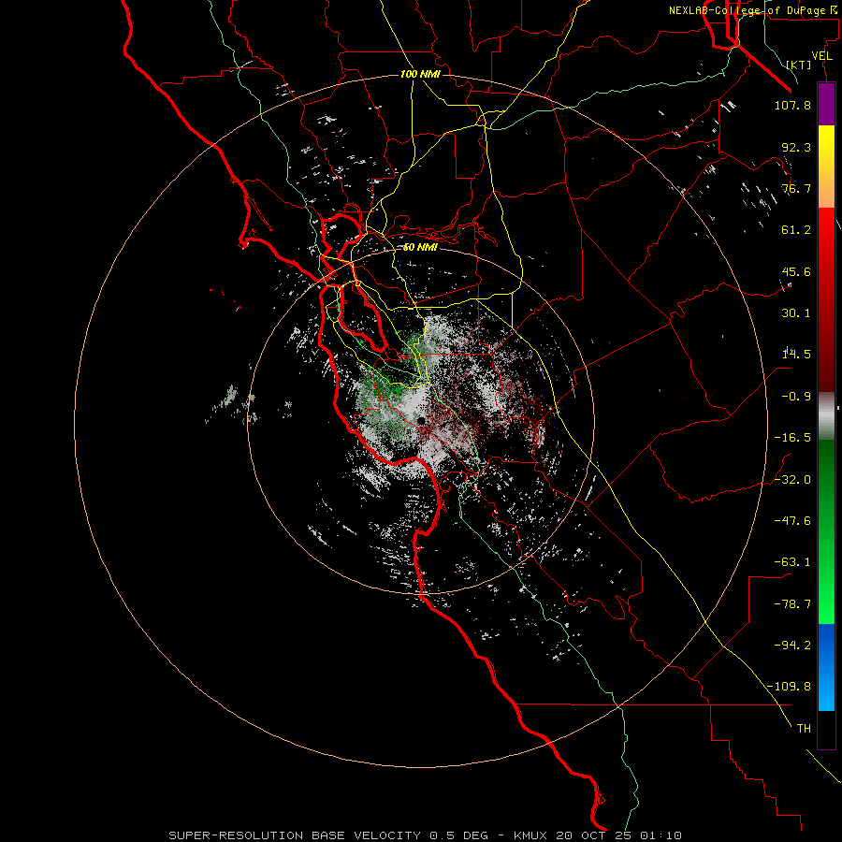Select the -63.1 velocity scale value

[792, 562]
